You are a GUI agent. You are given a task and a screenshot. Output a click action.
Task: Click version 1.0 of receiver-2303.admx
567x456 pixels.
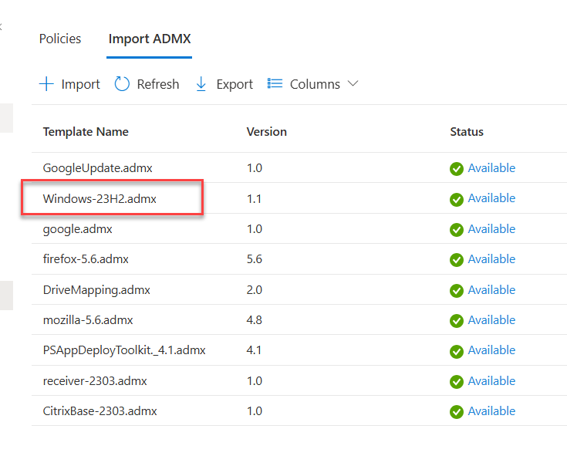(255, 381)
